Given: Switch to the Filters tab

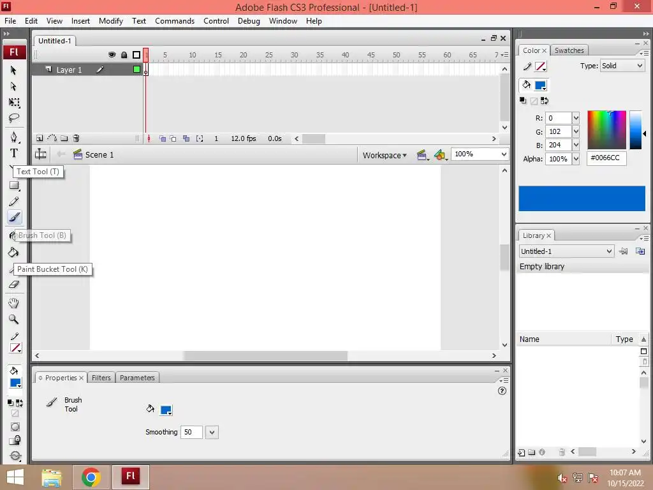Looking at the screenshot, I should click(101, 378).
